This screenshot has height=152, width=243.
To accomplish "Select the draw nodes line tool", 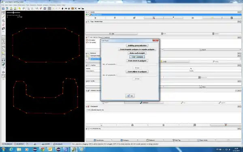I will tap(3, 17).
